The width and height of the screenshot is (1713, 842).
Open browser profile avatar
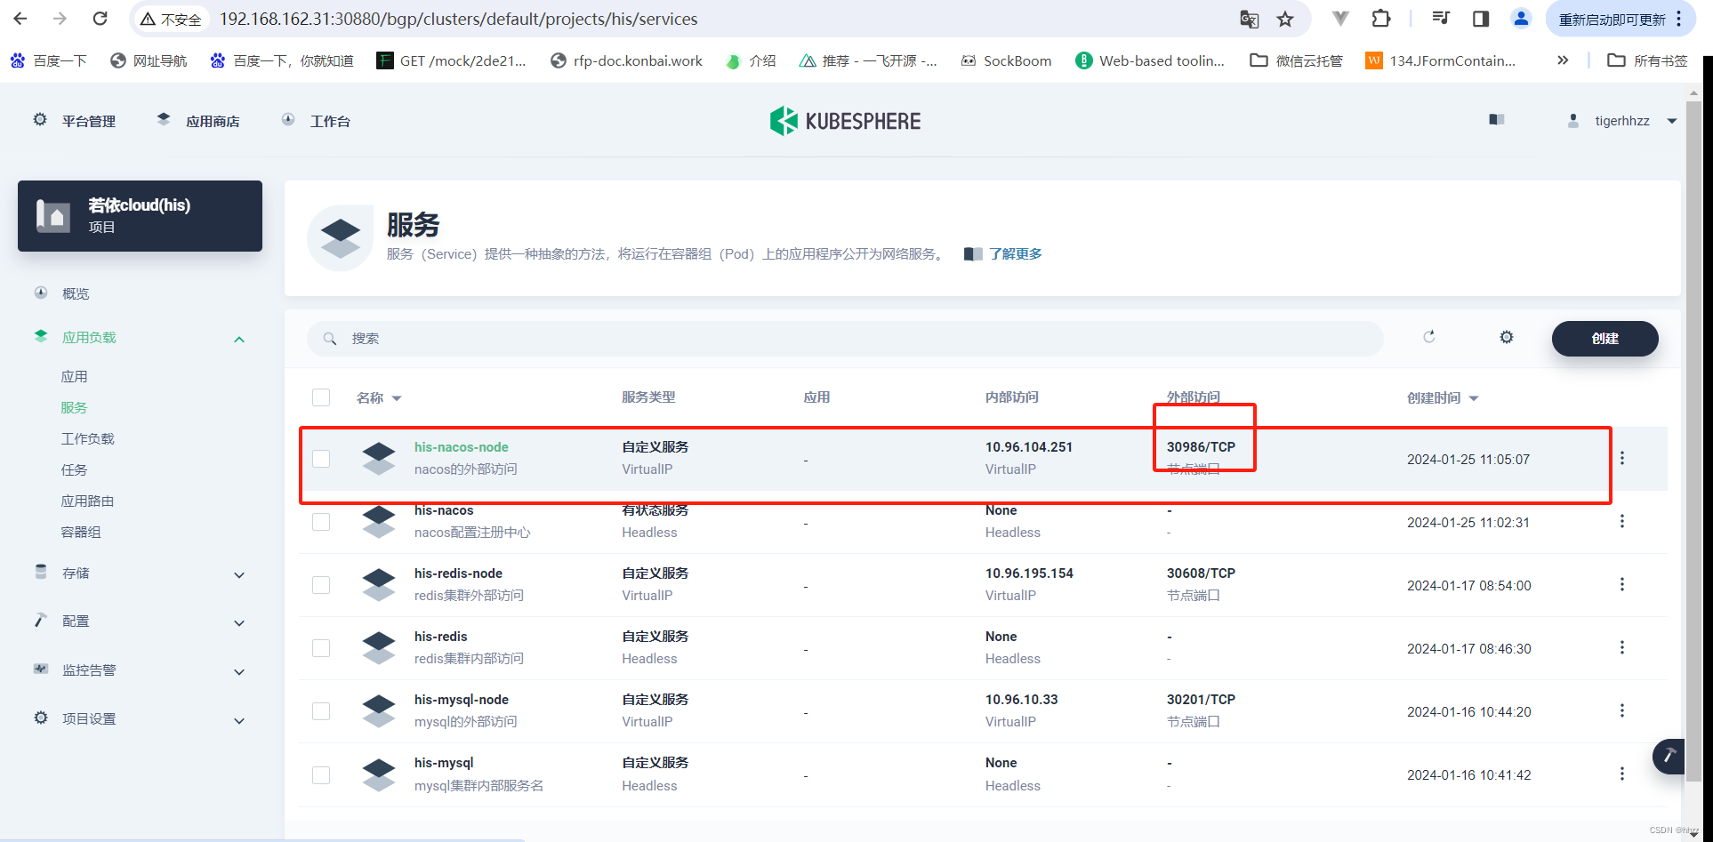(x=1521, y=19)
